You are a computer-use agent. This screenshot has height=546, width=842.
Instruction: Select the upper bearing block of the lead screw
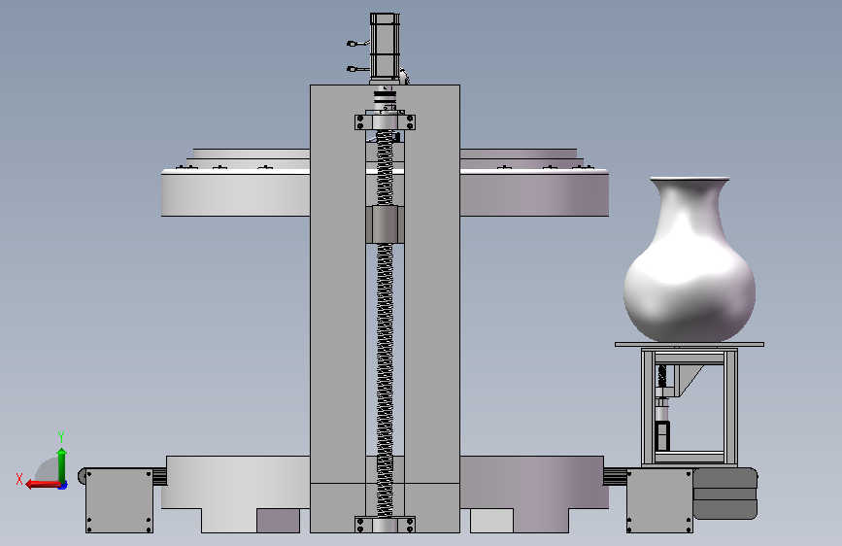coord(385,122)
